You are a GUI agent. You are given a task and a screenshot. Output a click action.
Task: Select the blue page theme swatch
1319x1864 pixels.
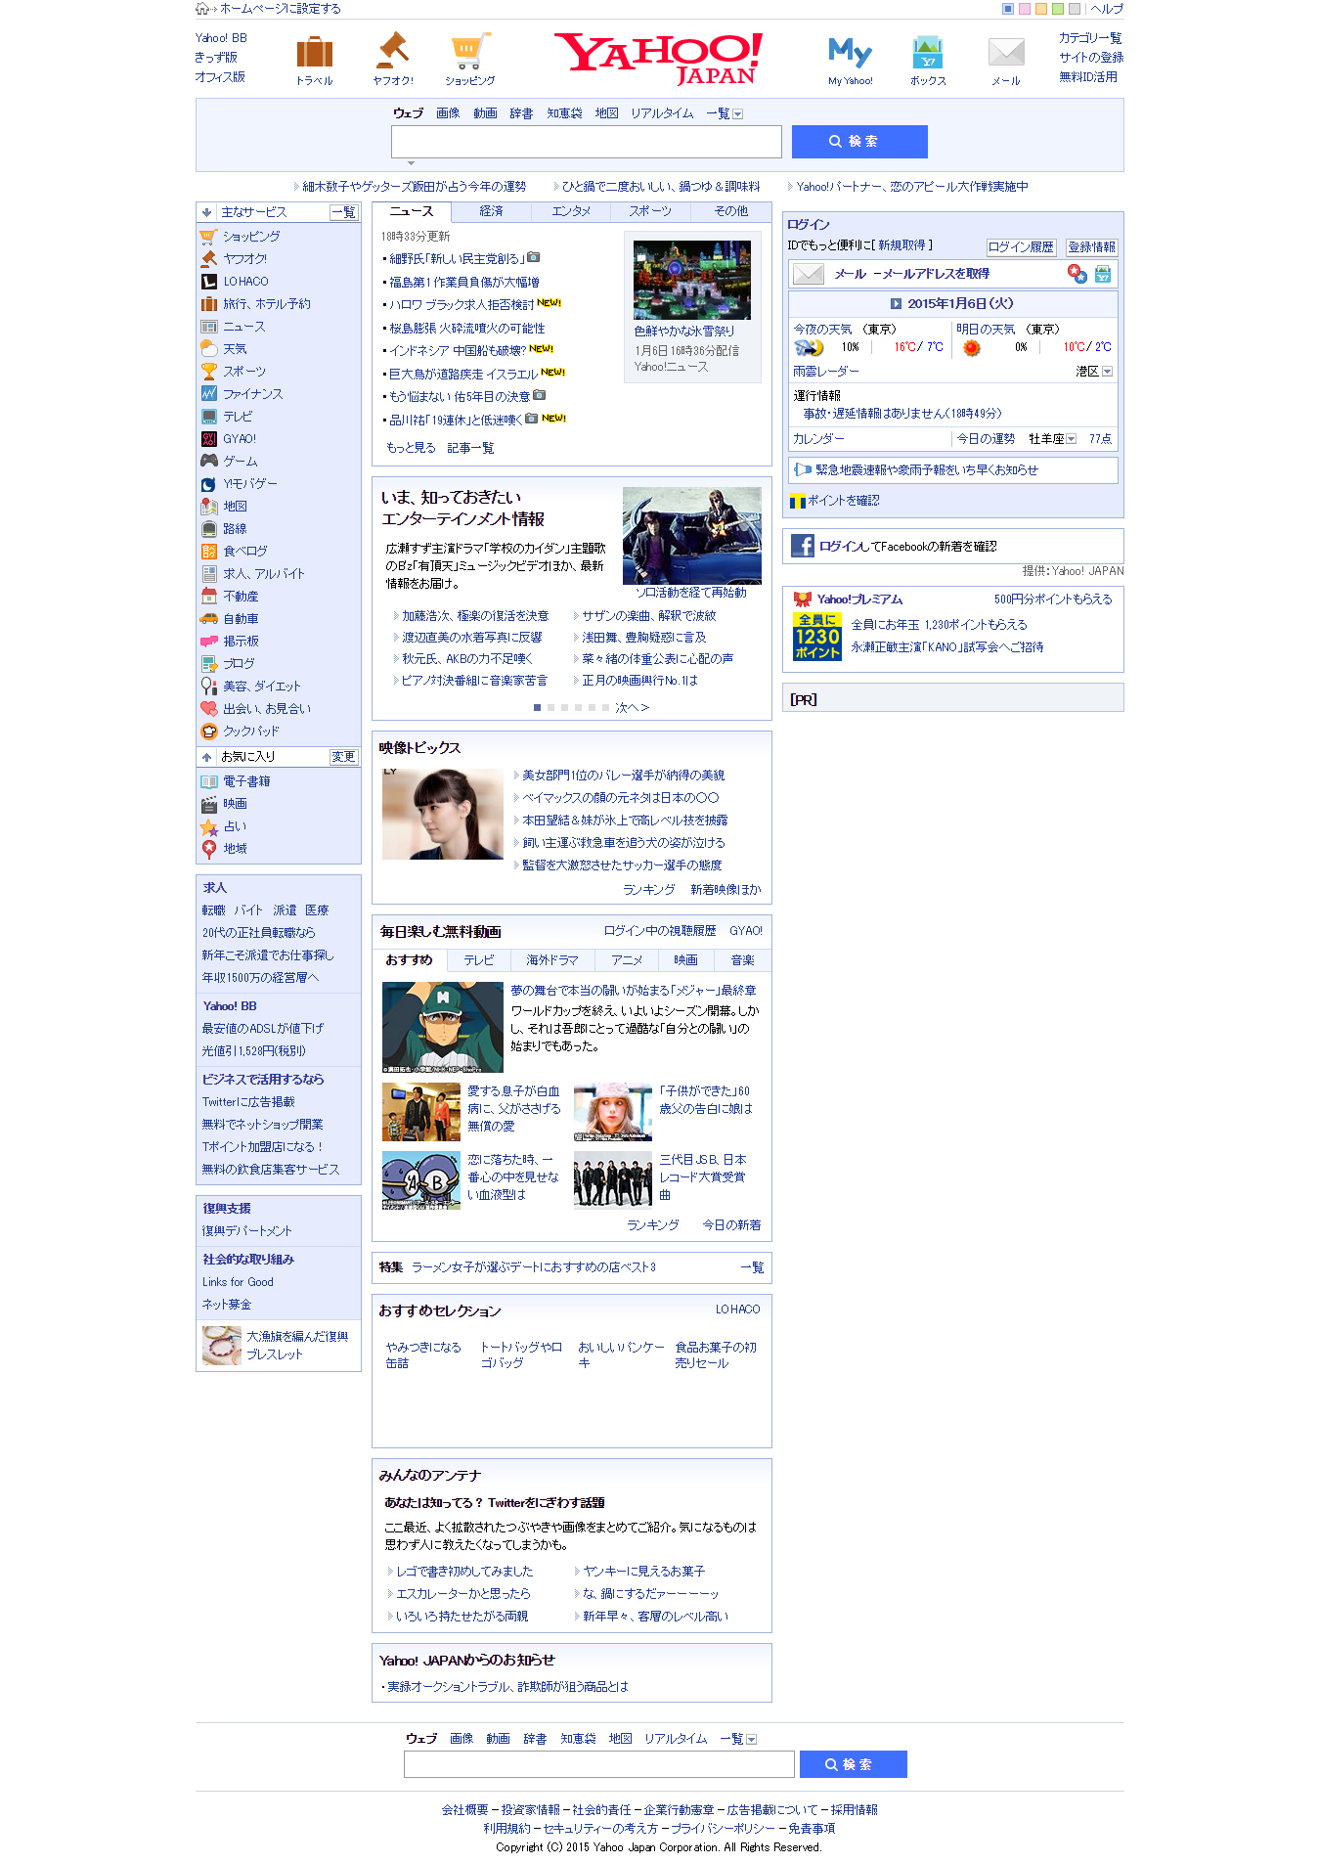1008,9
